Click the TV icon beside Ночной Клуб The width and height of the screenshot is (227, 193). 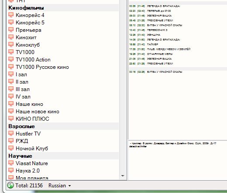11,148
